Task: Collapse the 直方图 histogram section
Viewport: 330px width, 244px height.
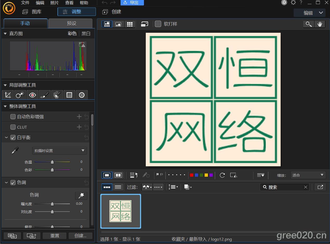Action: coord(5,34)
